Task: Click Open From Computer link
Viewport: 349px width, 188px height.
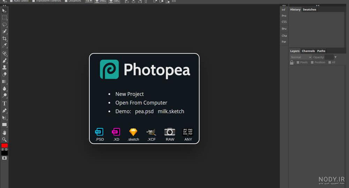Action: point(141,103)
